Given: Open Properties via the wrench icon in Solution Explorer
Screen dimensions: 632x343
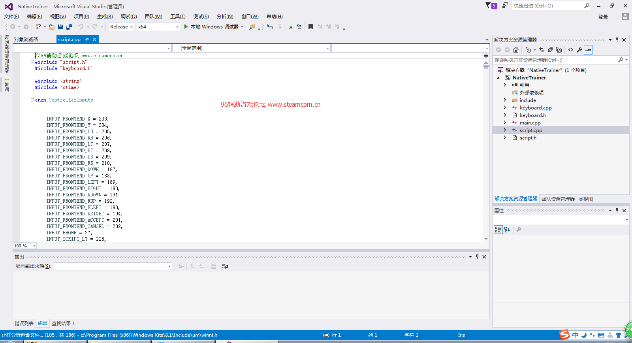Looking at the screenshot, I should (x=579, y=50).
